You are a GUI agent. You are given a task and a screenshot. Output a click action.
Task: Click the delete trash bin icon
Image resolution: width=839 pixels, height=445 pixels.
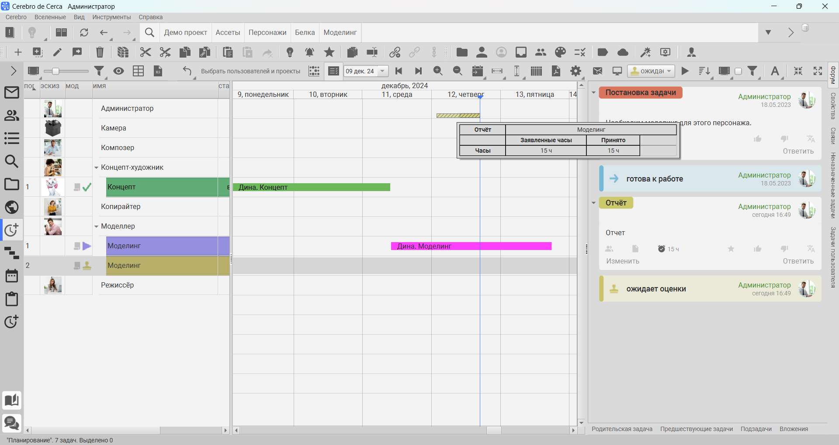(100, 52)
